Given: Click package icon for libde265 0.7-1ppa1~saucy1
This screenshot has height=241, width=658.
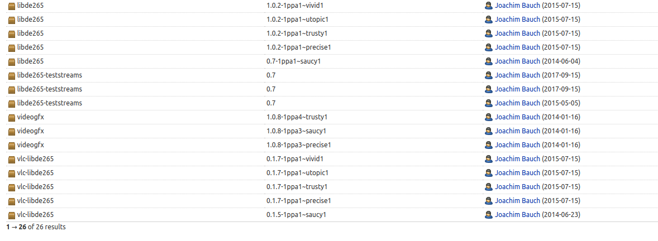Looking at the screenshot, I should 12,61.
